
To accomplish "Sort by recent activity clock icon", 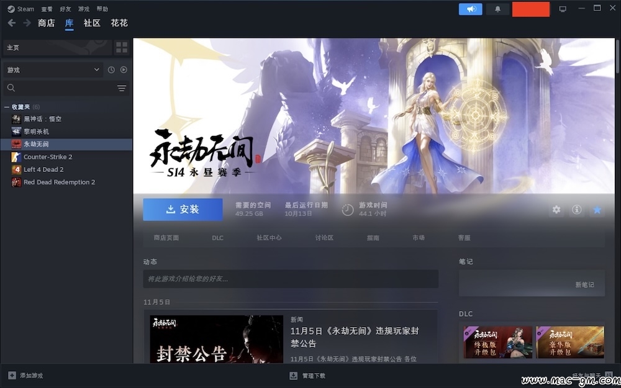I will [x=111, y=70].
